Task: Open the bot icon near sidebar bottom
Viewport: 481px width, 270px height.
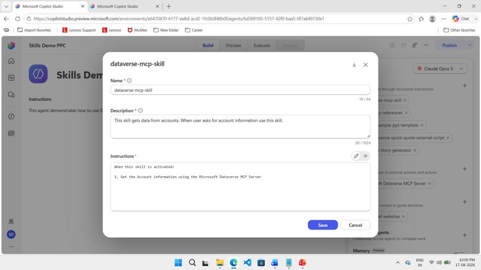Action: pyautogui.click(x=11, y=221)
